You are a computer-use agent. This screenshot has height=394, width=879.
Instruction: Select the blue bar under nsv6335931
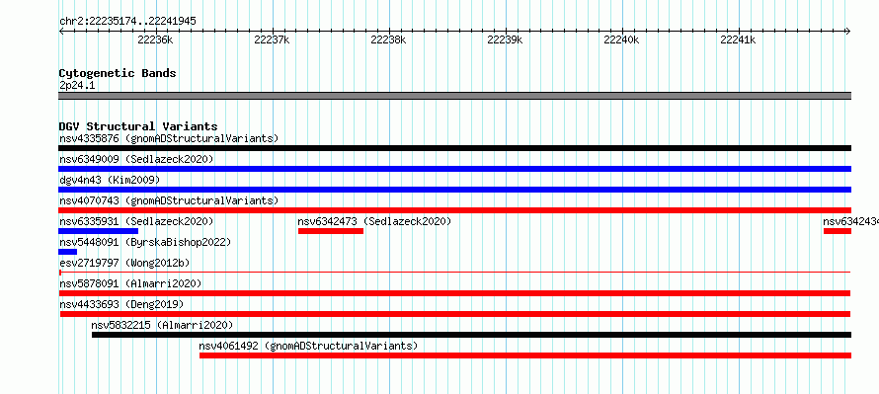[x=98, y=231]
